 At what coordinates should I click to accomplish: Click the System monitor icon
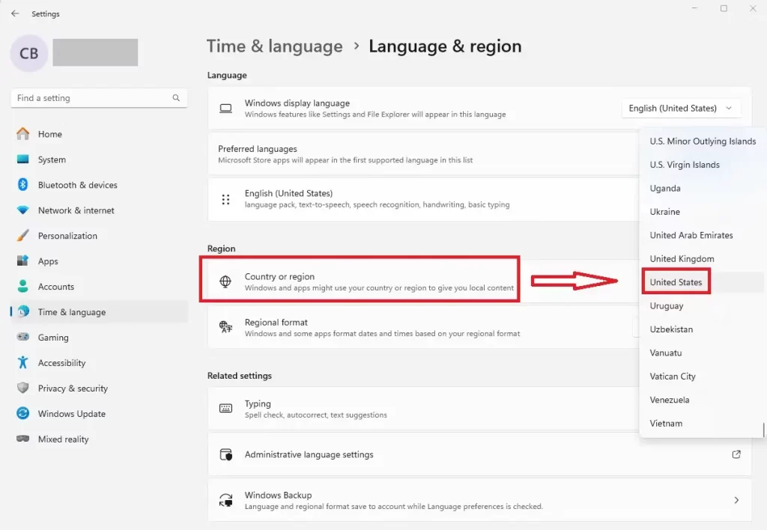tap(23, 159)
